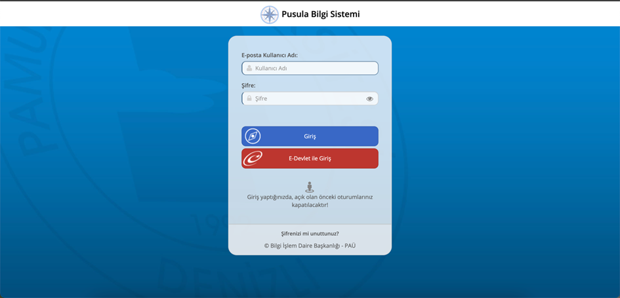620x298 pixels.
Task: Sign in with E-Devlet ile Giriş
Action: pos(310,158)
